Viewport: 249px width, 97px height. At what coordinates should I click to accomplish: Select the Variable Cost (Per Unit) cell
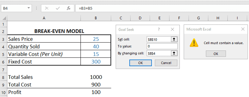click(44, 54)
